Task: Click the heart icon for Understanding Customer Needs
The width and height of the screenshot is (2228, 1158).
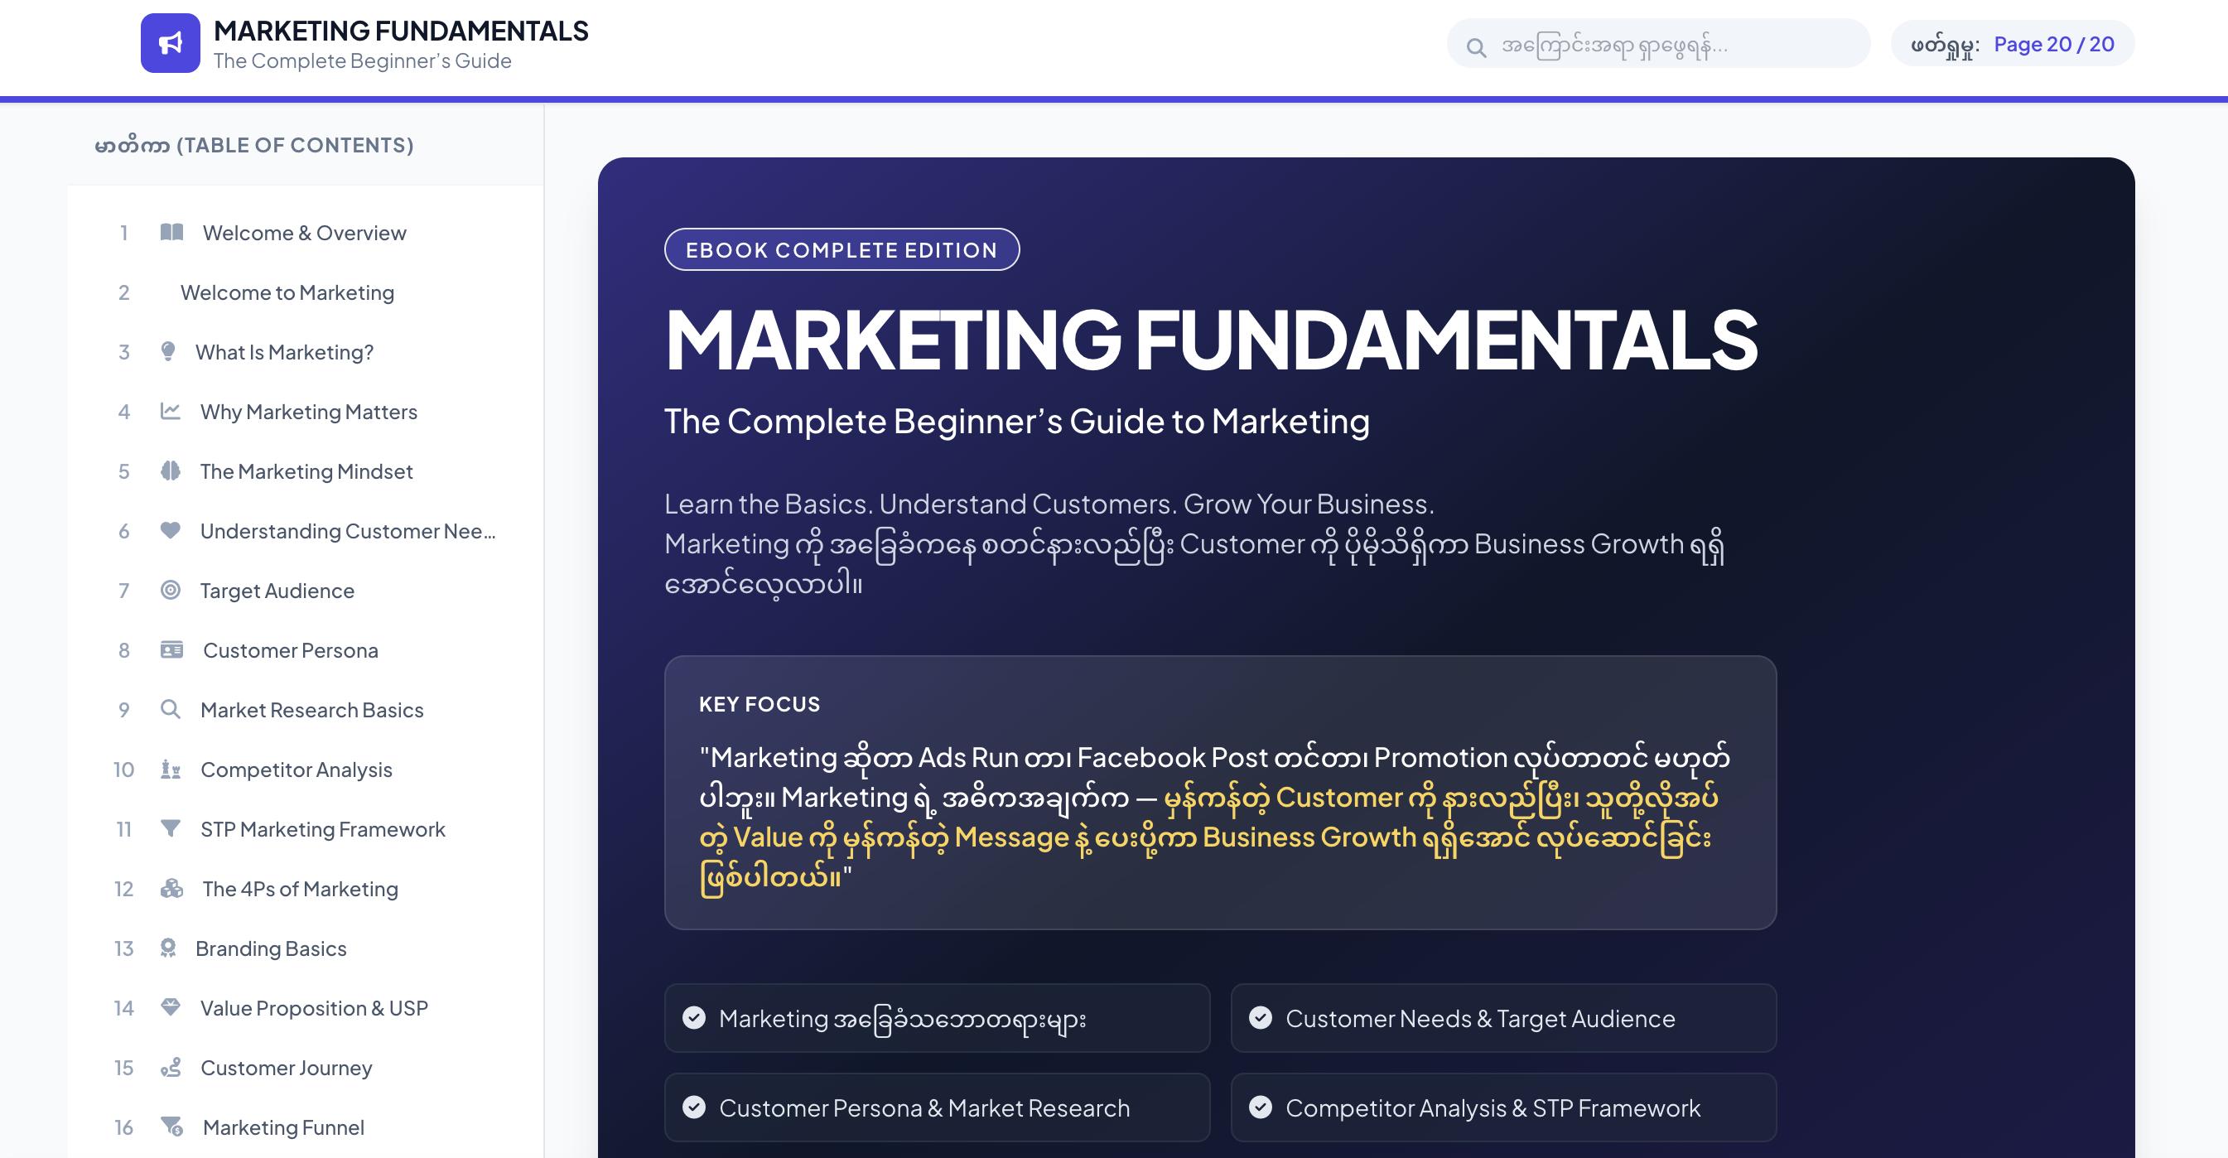Action: (x=171, y=530)
